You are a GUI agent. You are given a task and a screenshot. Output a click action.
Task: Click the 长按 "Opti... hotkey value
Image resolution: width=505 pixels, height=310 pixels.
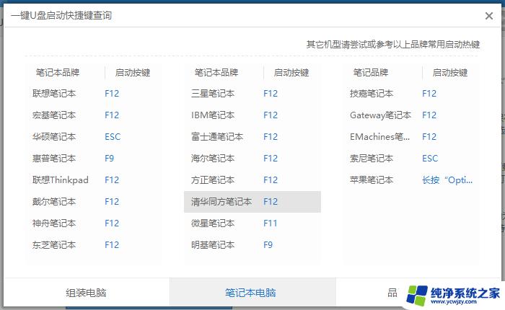[x=447, y=180]
